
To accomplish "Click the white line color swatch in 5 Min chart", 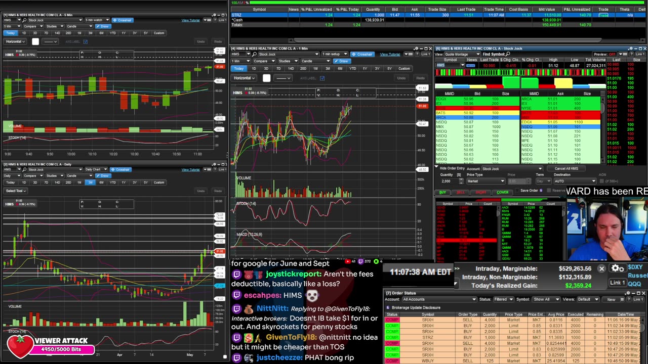I will point(35,41).
